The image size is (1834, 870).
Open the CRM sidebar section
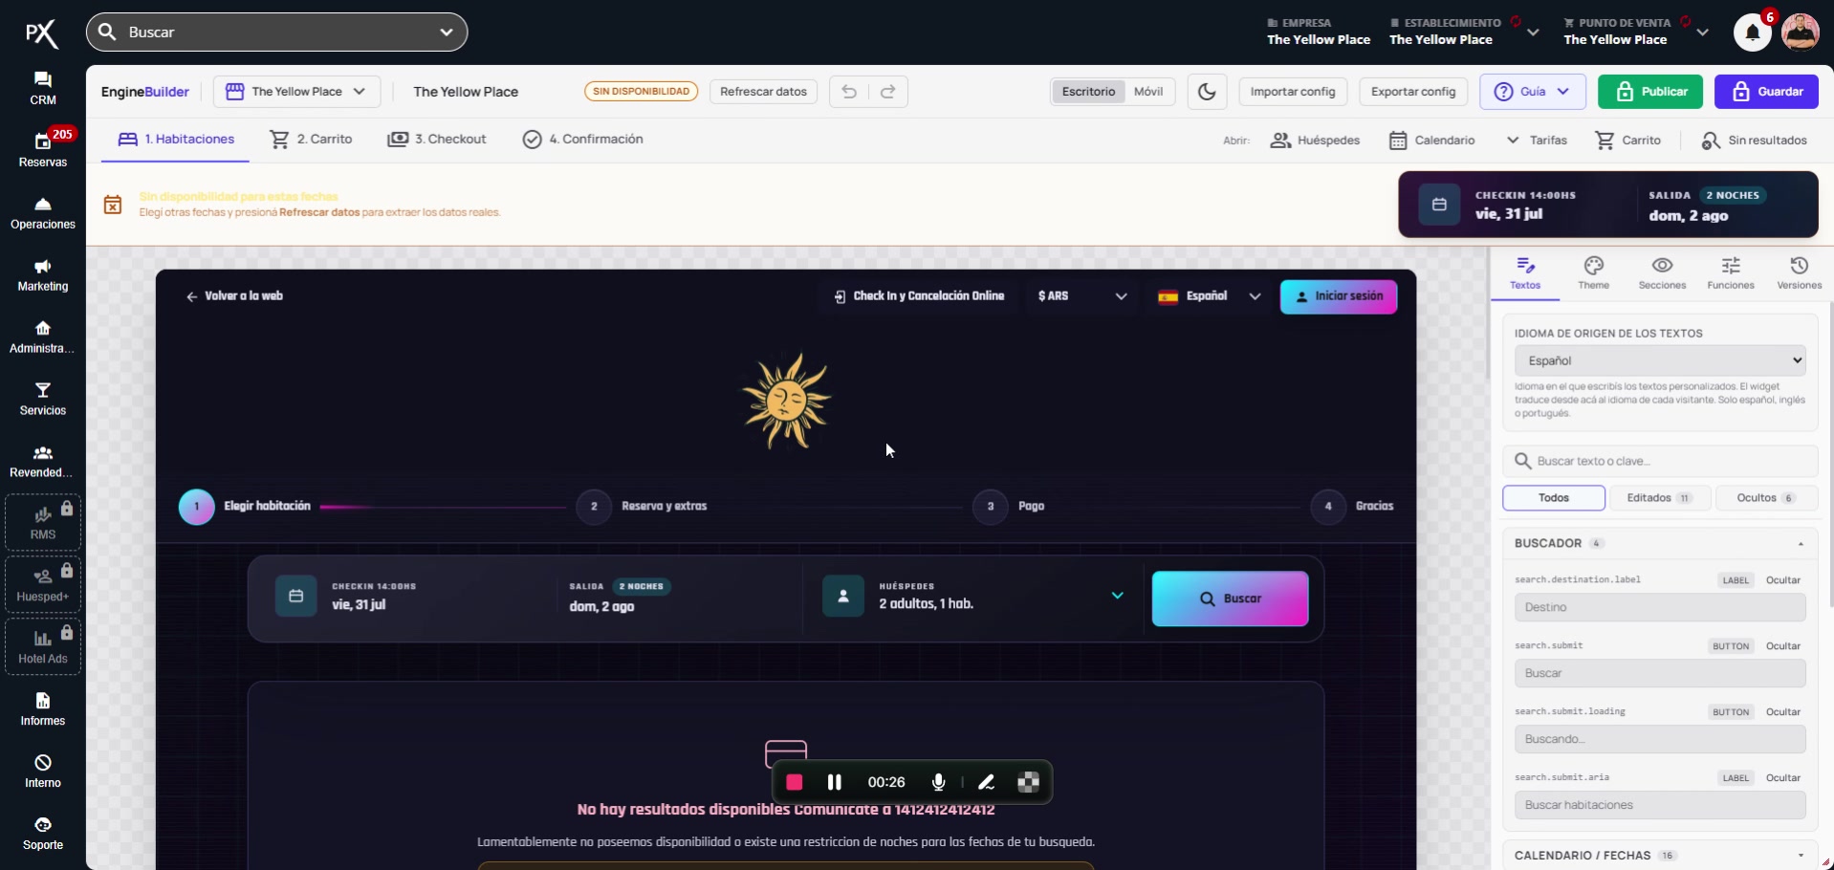pyautogui.click(x=43, y=88)
